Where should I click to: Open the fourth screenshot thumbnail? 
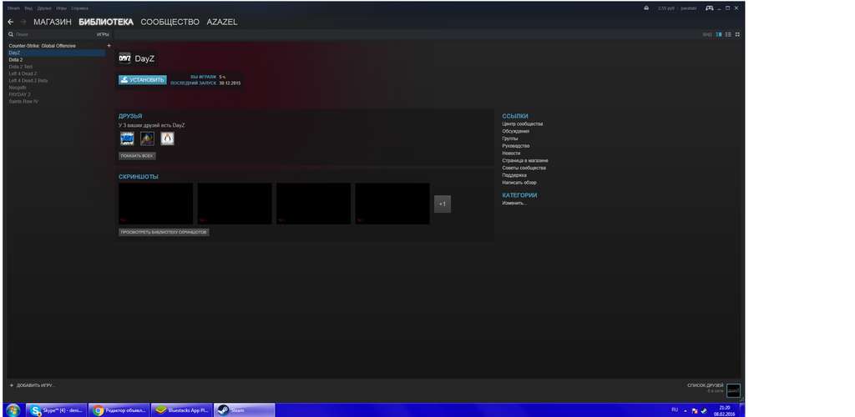[x=392, y=203]
